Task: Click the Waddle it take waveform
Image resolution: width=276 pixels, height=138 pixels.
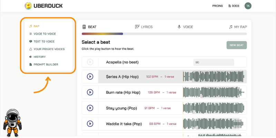Action: coord(213,124)
